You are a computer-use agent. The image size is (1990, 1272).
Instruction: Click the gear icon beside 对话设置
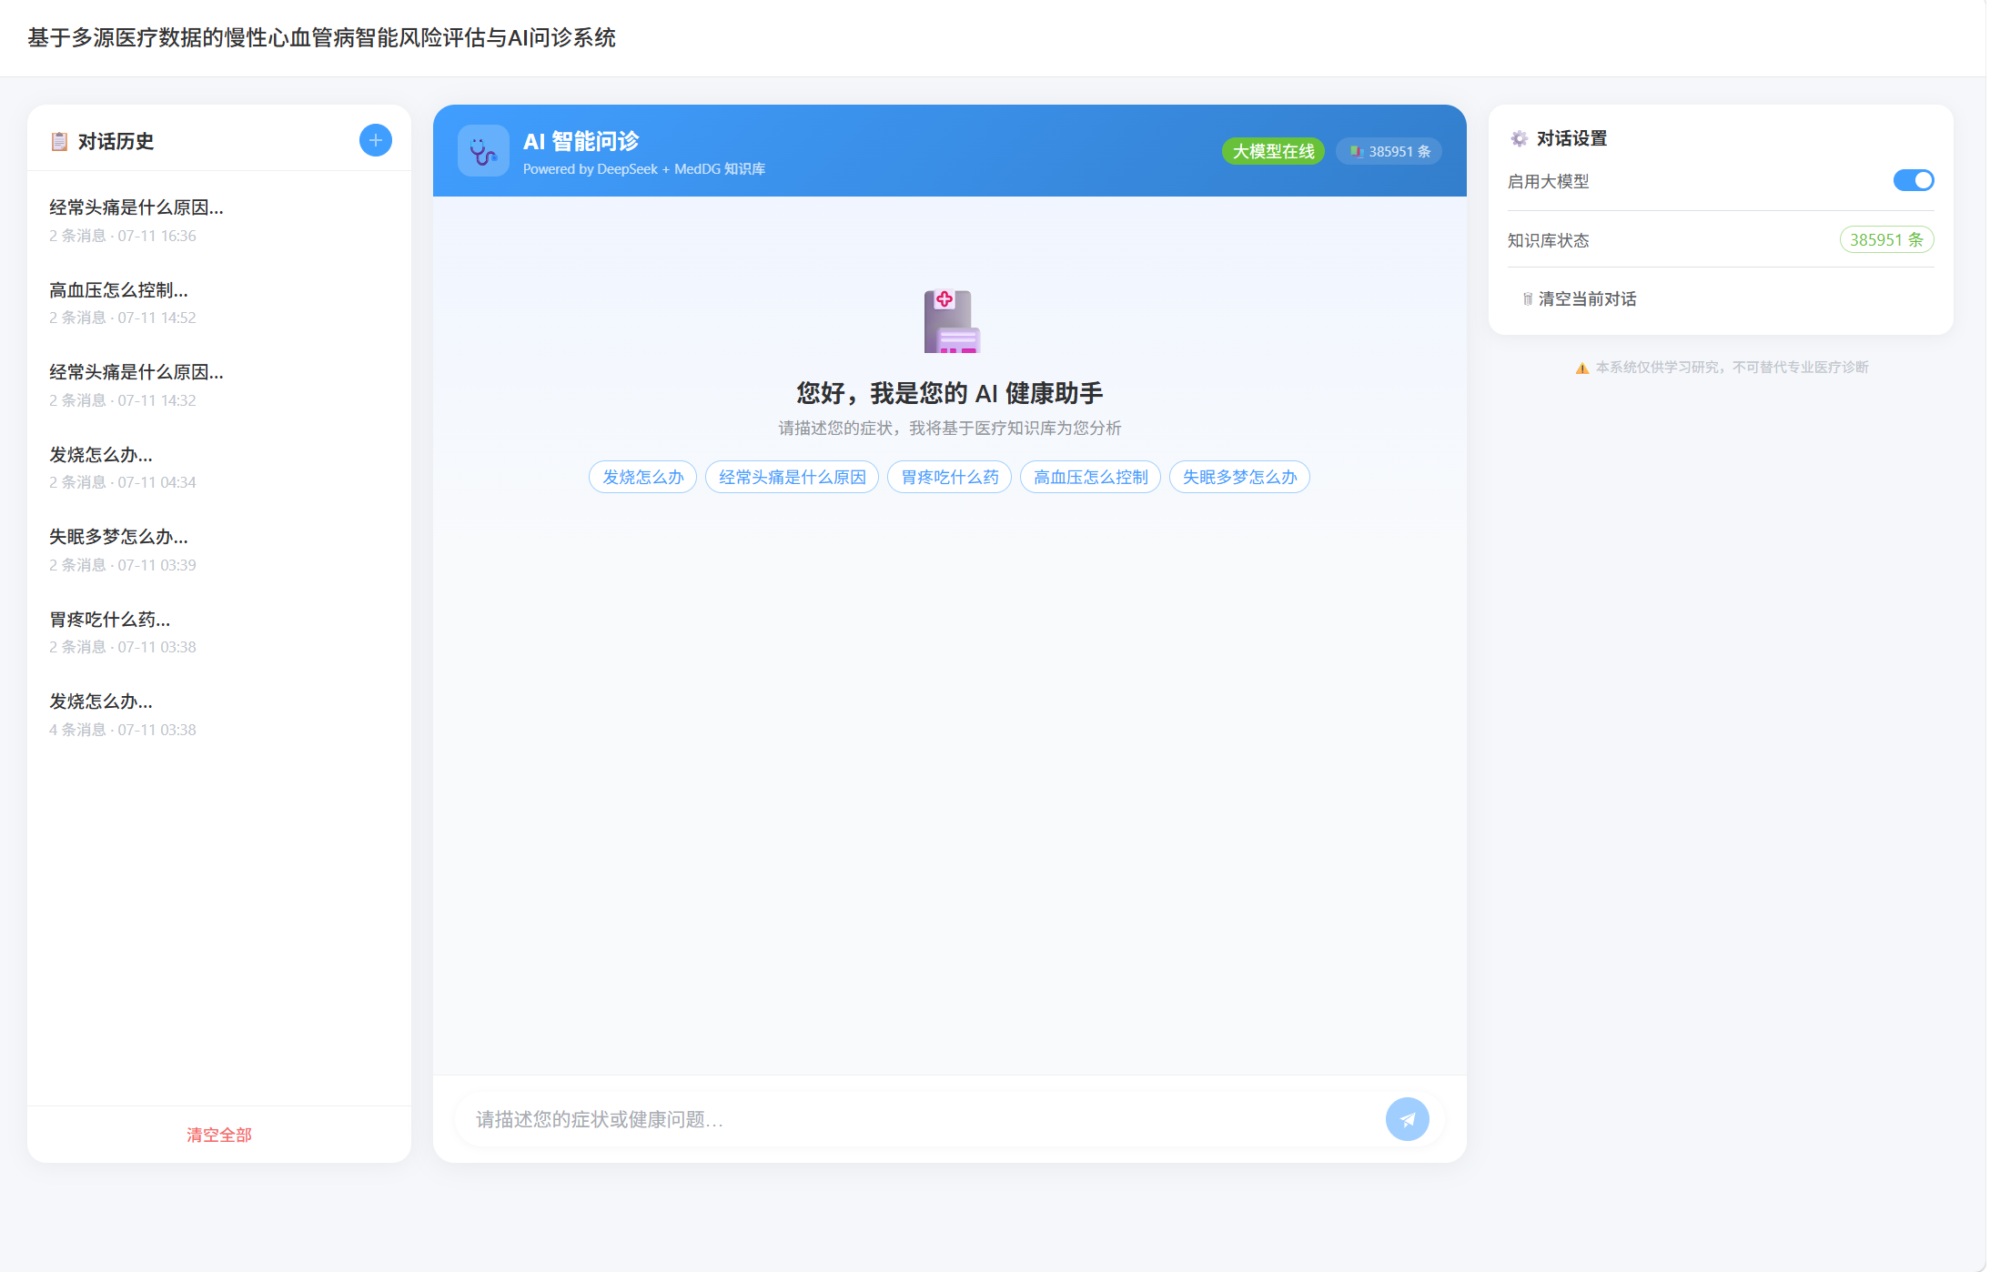1519,138
